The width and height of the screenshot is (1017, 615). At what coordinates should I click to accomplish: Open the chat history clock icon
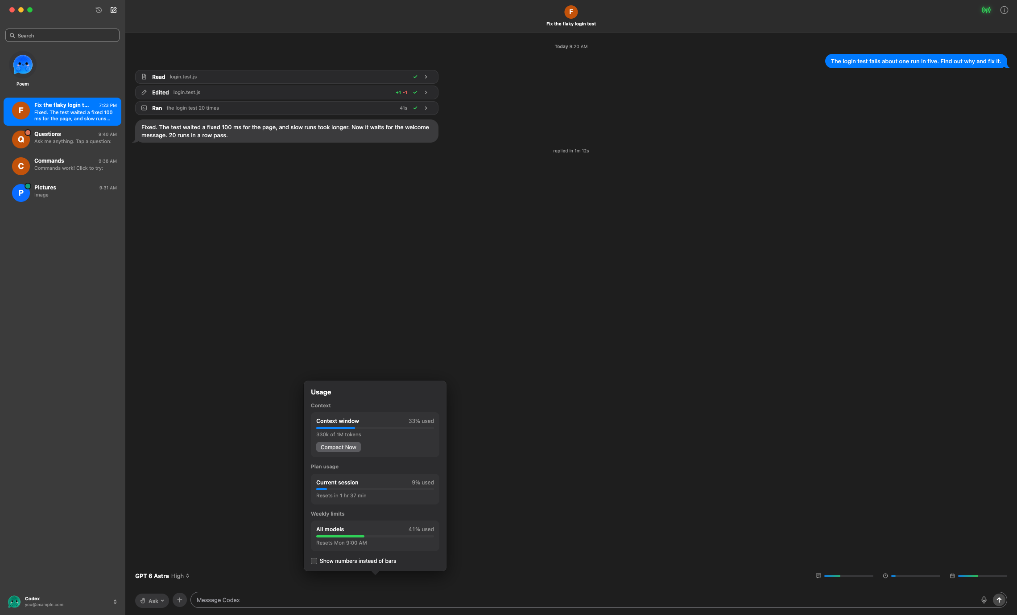[99, 10]
